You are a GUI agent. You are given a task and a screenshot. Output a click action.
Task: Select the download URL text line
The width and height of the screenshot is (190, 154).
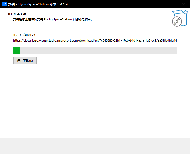(95, 40)
